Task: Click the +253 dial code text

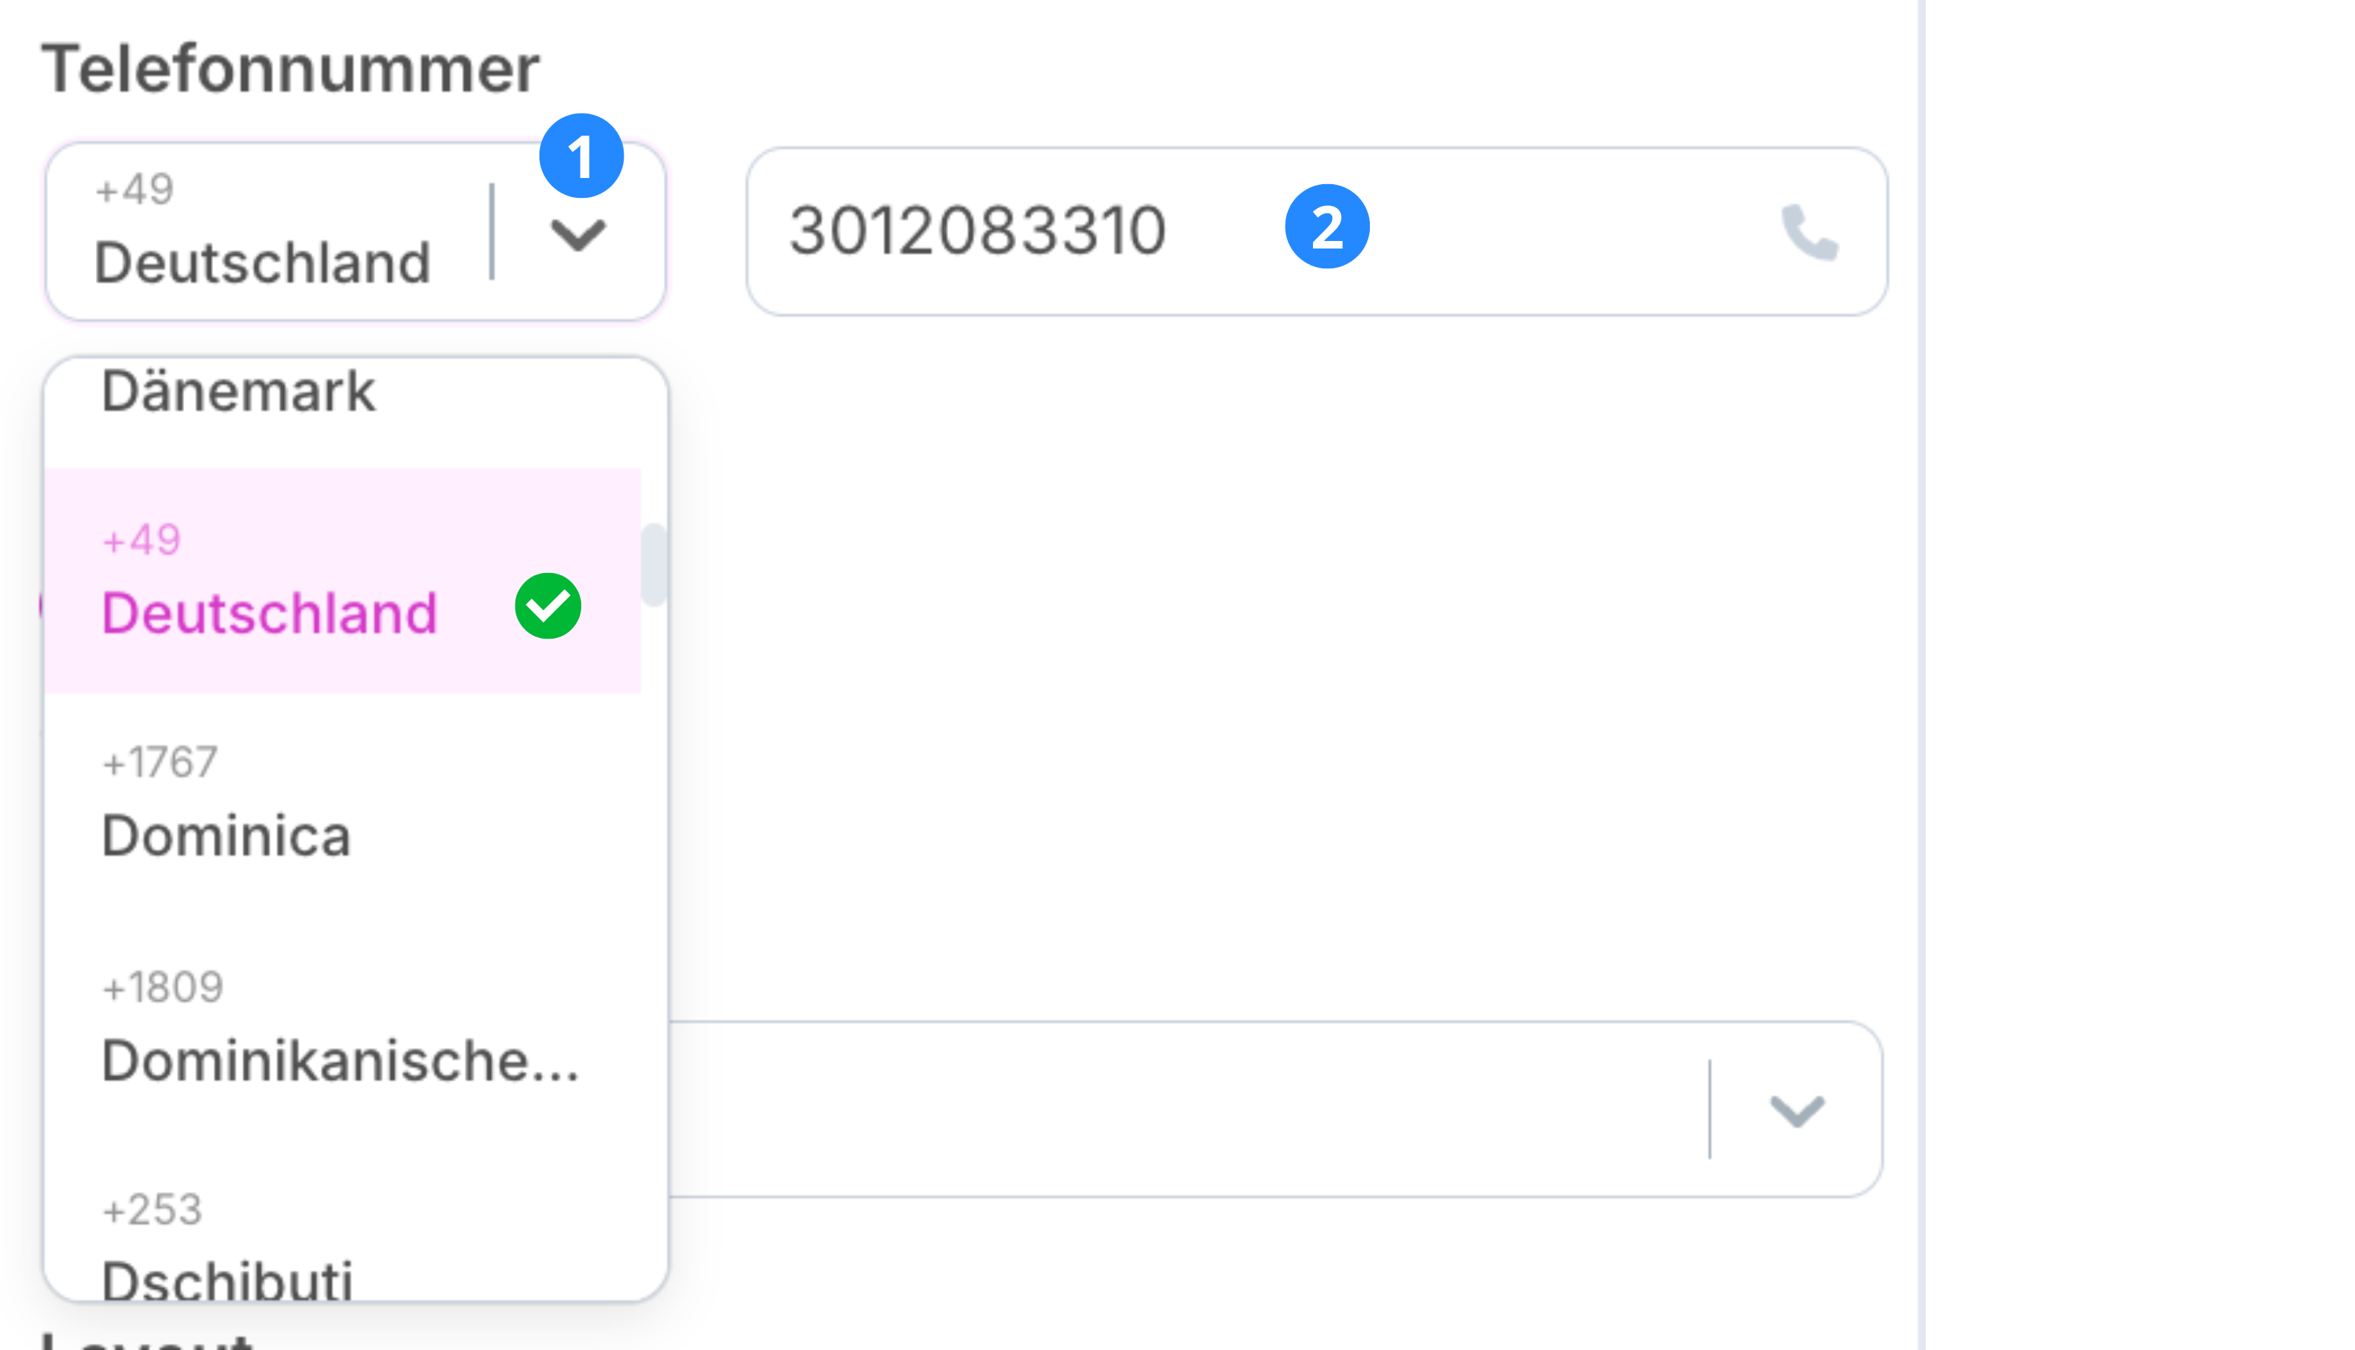Action: click(153, 1210)
